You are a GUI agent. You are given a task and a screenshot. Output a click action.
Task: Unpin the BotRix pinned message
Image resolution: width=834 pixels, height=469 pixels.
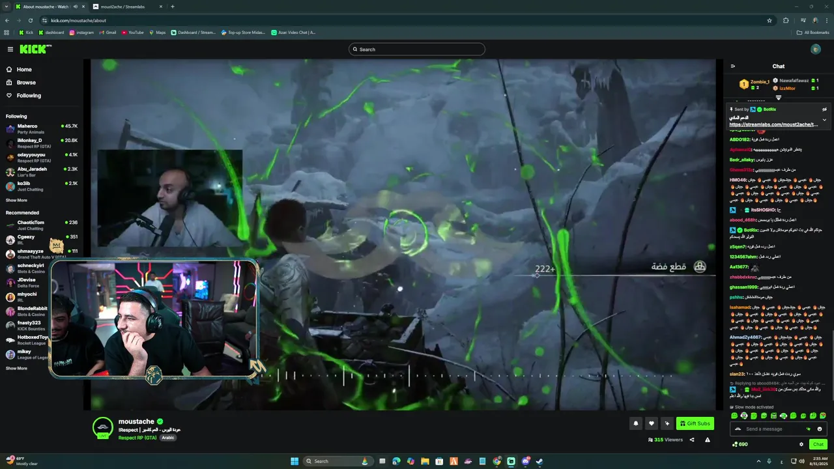click(824, 109)
